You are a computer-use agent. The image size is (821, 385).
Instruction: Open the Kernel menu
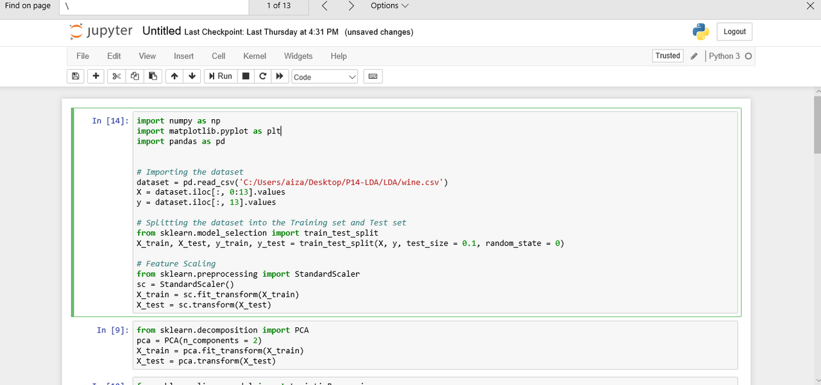[x=255, y=56]
